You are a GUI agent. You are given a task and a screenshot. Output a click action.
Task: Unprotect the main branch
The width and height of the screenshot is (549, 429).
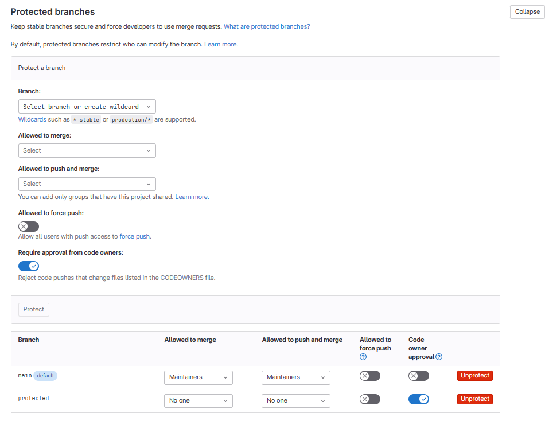(474, 376)
